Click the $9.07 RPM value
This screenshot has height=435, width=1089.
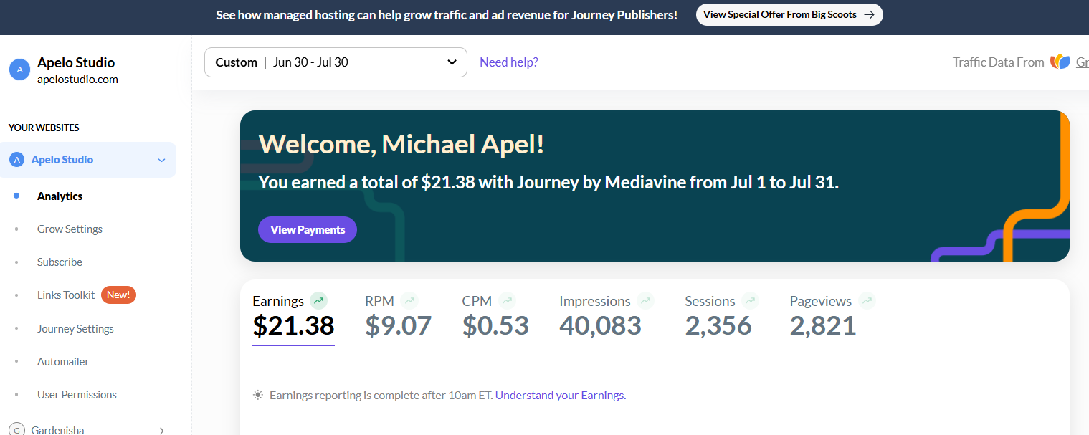(x=398, y=325)
